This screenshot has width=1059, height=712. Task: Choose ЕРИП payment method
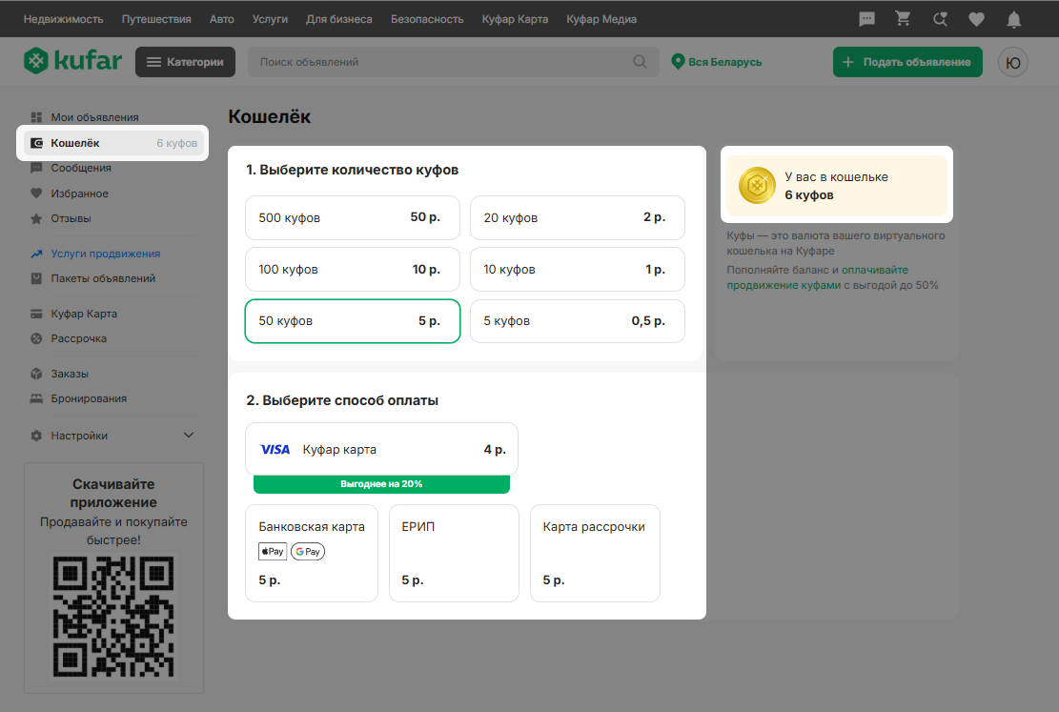tap(454, 553)
